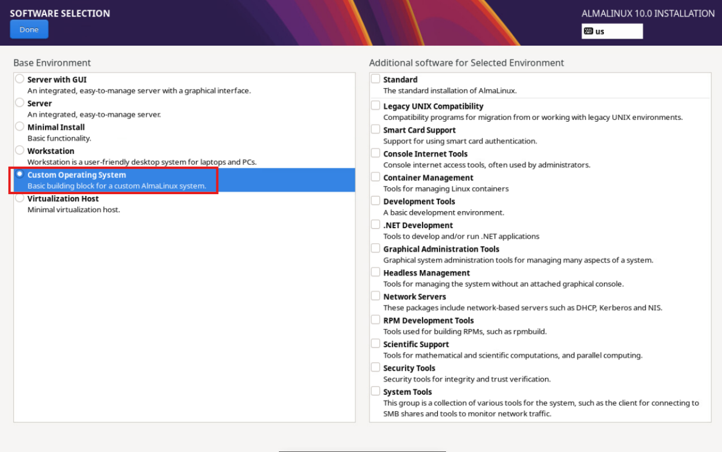Screen dimensions: 722x452
Task: Click 'Graphical system administration tools' description text
Action: (519, 260)
